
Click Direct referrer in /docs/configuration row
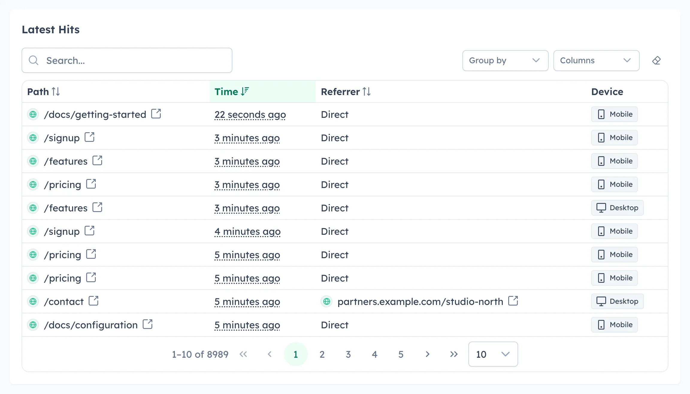335,325
